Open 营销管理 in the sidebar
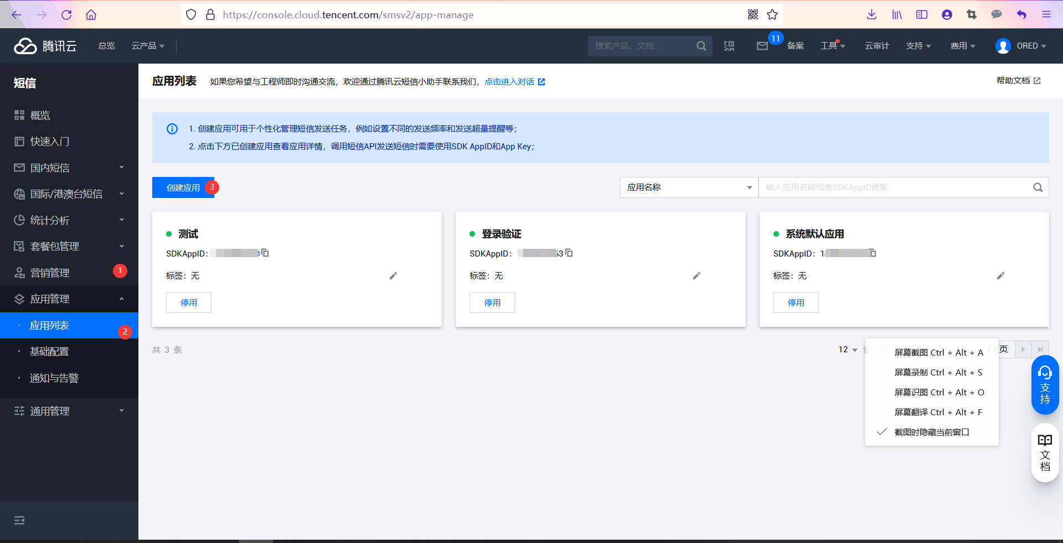Screen dimensions: 1063x543 [x=69, y=273]
